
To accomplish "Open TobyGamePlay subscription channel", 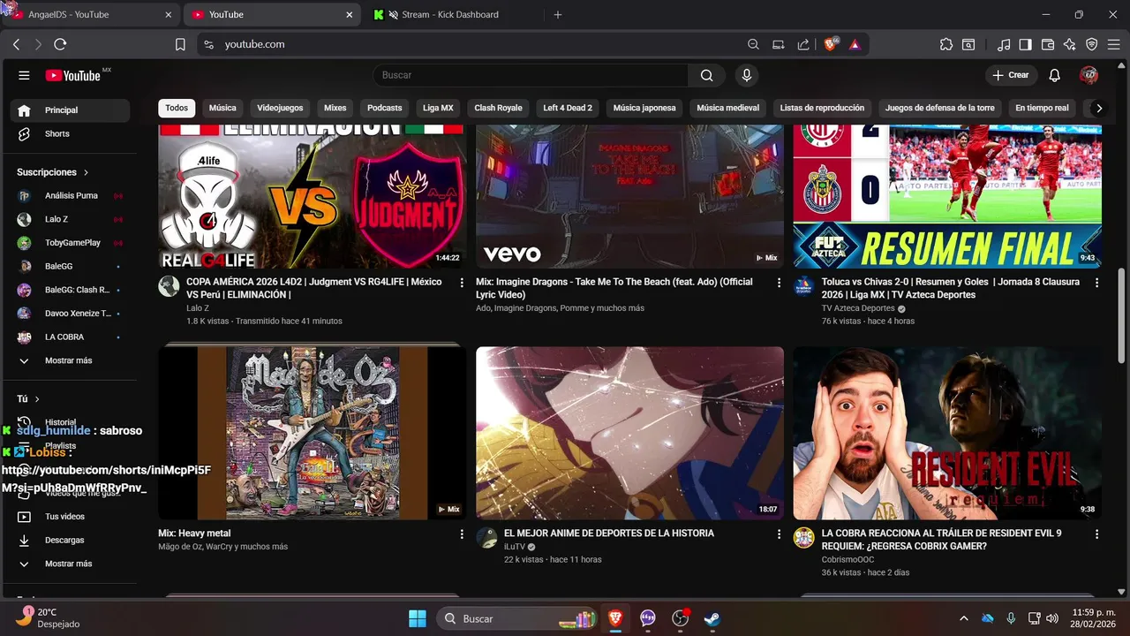I will coord(70,243).
